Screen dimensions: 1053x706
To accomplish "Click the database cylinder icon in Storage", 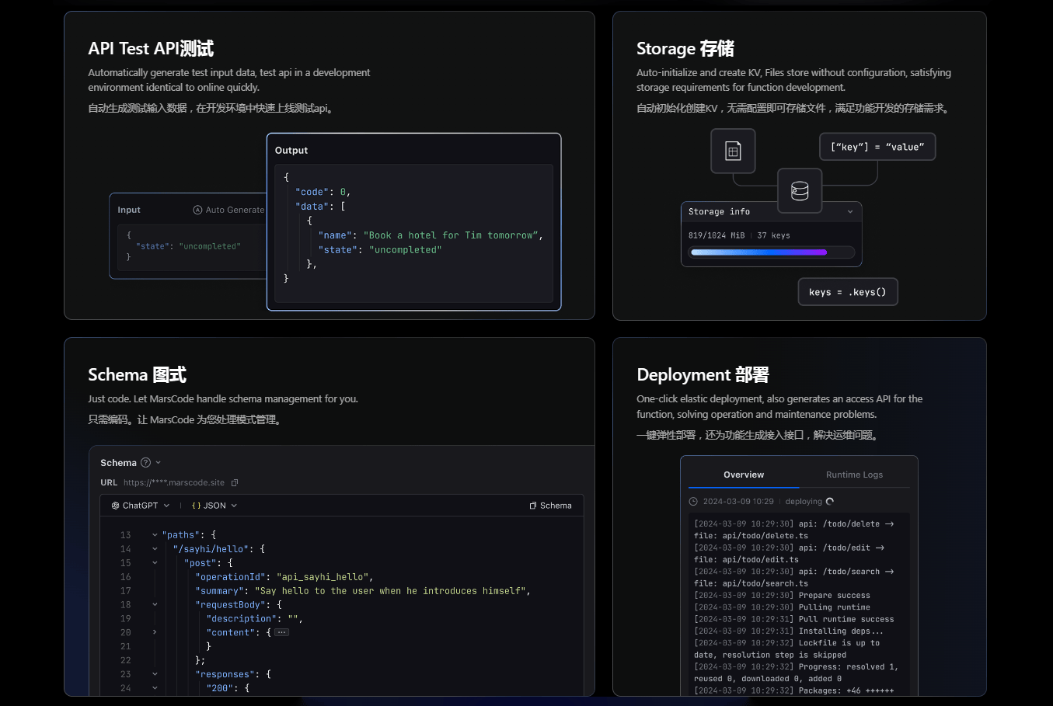I will [x=800, y=190].
